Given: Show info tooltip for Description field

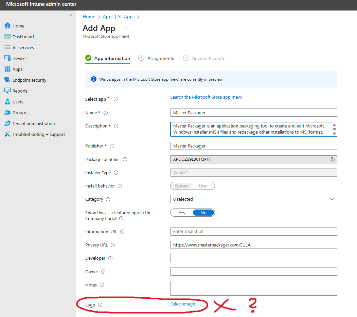Looking at the screenshot, I should pyautogui.click(x=116, y=126).
